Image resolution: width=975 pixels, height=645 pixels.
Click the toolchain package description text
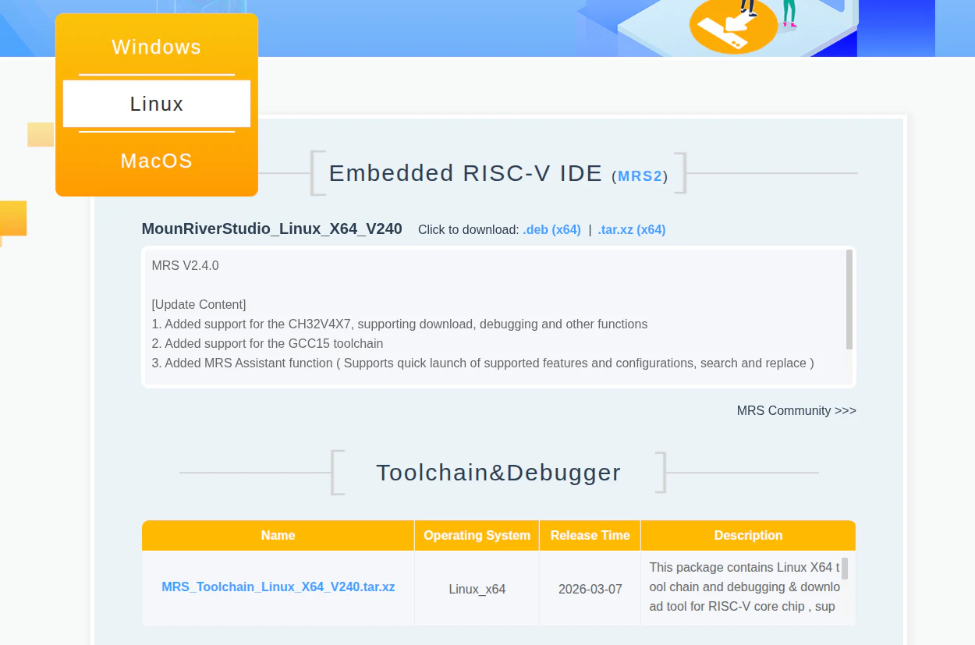pos(744,587)
